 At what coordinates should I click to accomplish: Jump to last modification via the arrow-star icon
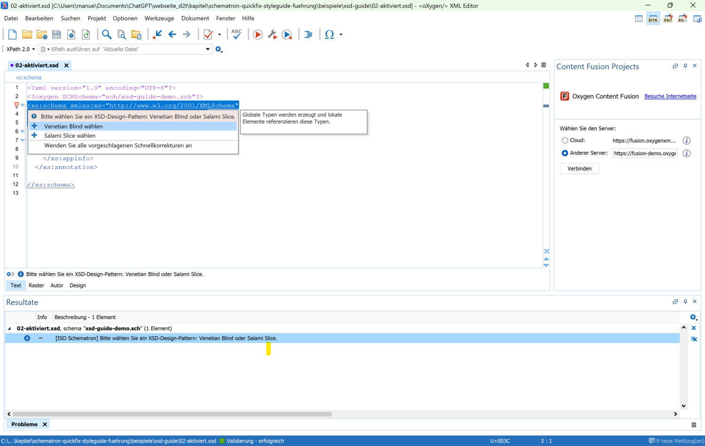pos(157,35)
